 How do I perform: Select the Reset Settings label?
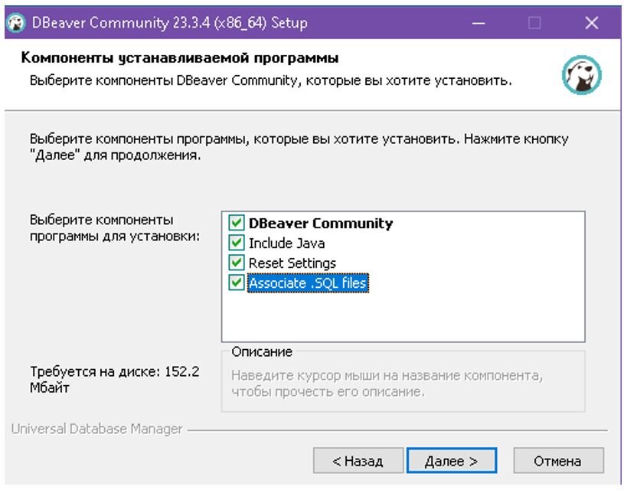(292, 263)
